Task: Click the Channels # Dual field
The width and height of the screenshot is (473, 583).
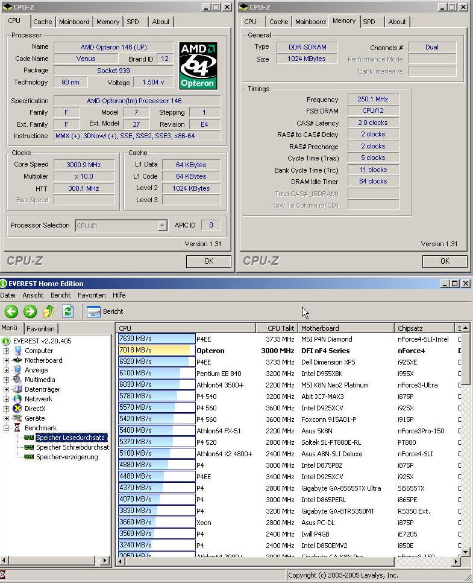Action: tap(432, 47)
